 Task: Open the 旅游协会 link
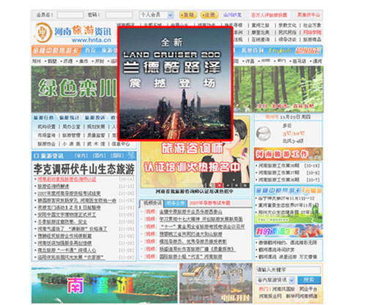(x=46, y=144)
